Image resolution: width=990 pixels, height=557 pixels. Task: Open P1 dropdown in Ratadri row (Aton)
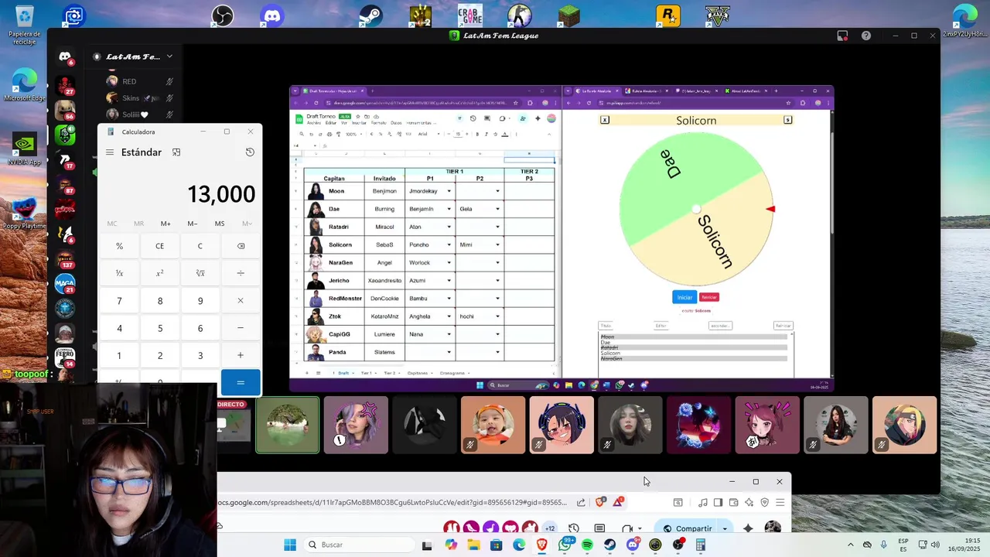[449, 227]
